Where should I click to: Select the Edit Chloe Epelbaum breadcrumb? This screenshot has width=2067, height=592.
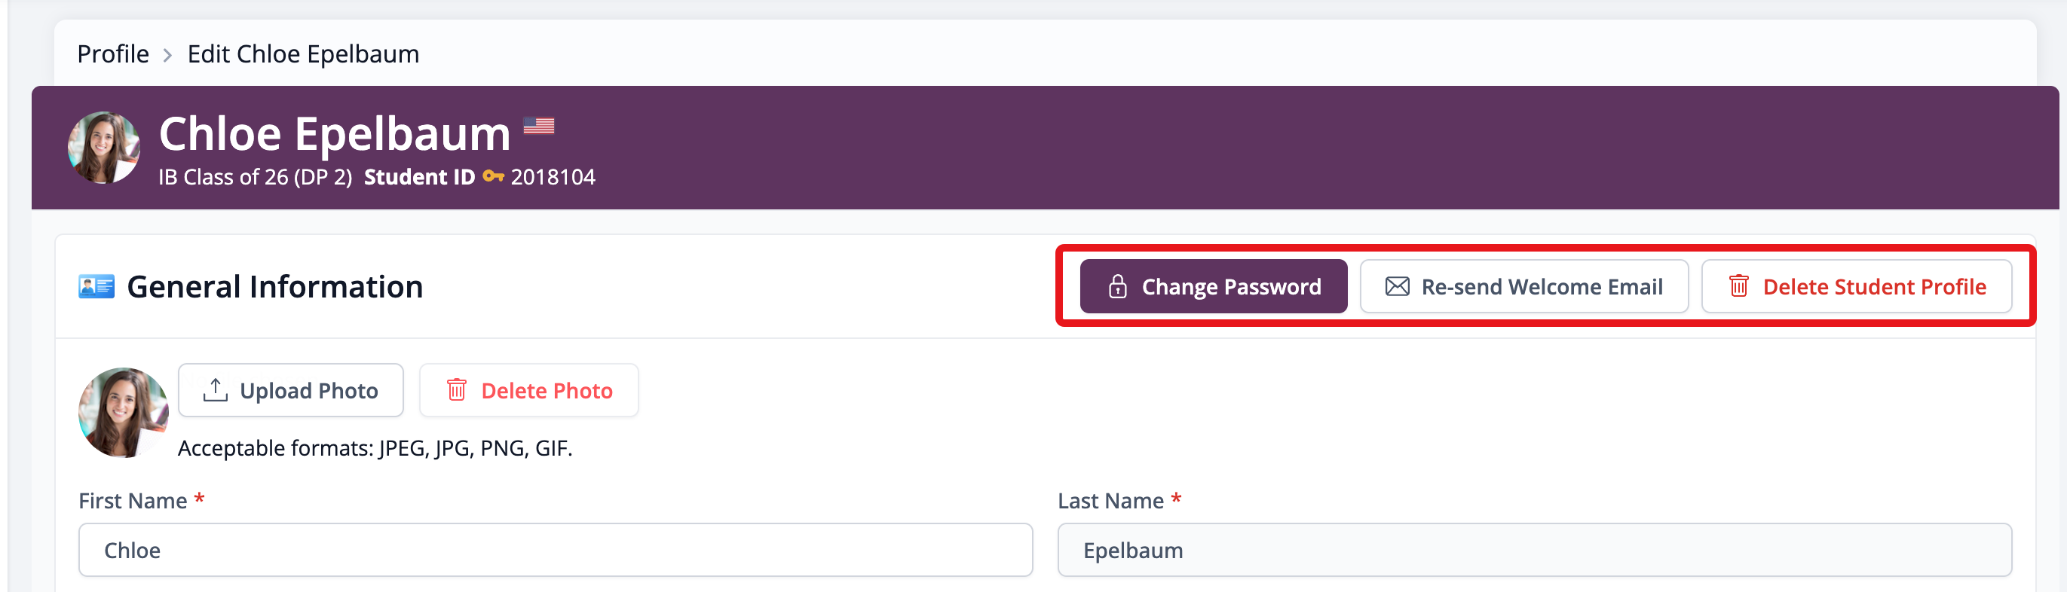(302, 53)
